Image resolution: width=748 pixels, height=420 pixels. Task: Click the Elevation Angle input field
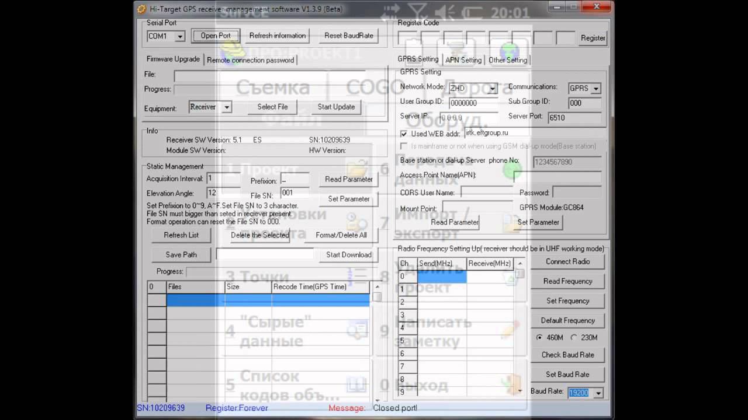tap(224, 193)
